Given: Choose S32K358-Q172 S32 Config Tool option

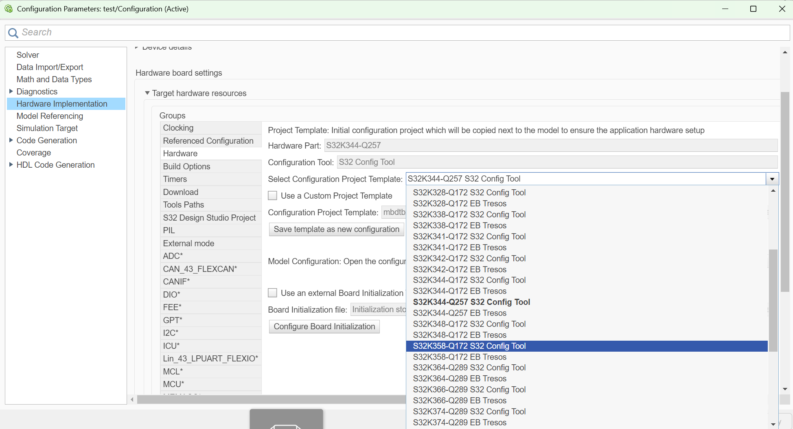Looking at the screenshot, I should (x=587, y=346).
